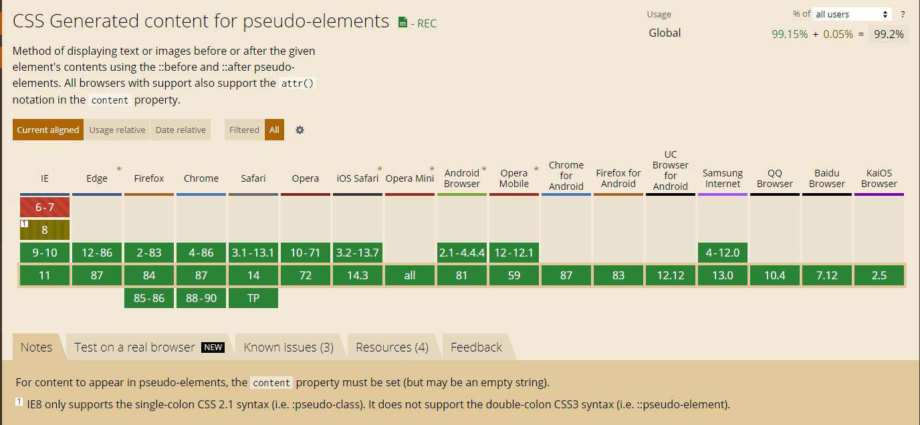Open the settings gear icon next to All

[x=300, y=130]
